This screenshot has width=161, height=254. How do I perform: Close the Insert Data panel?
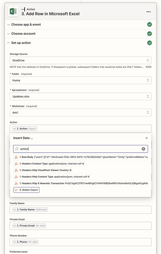(147, 138)
